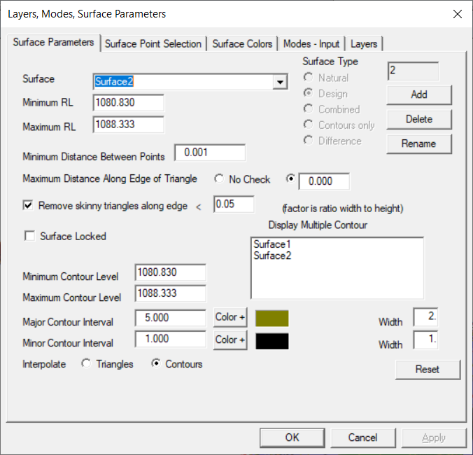Image resolution: width=473 pixels, height=455 pixels.
Task: Open the Surface dropdown list
Action: 280,82
